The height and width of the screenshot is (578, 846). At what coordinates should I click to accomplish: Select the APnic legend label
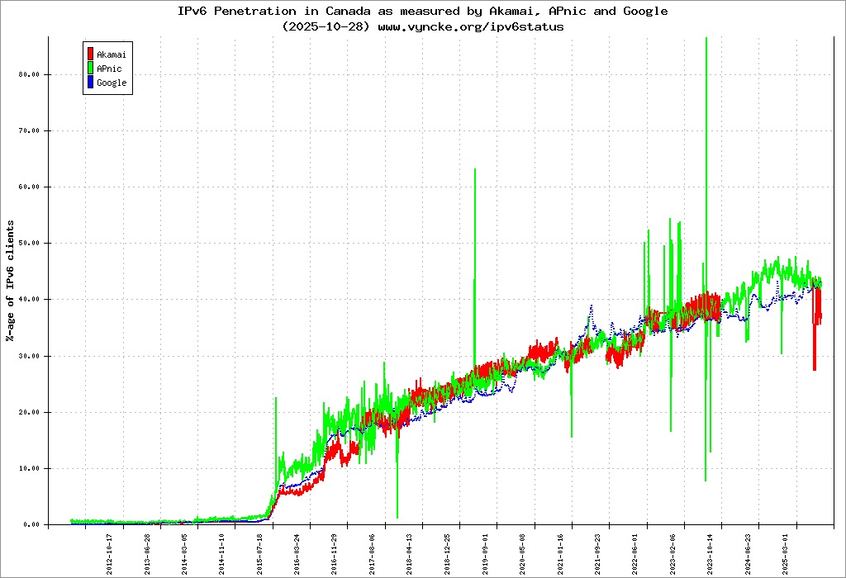click(x=109, y=69)
